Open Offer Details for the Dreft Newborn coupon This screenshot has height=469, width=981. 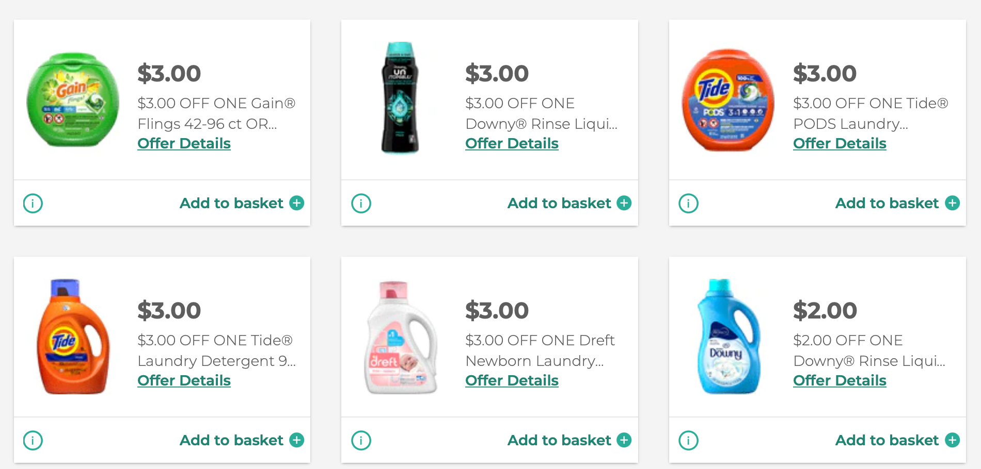(x=511, y=380)
